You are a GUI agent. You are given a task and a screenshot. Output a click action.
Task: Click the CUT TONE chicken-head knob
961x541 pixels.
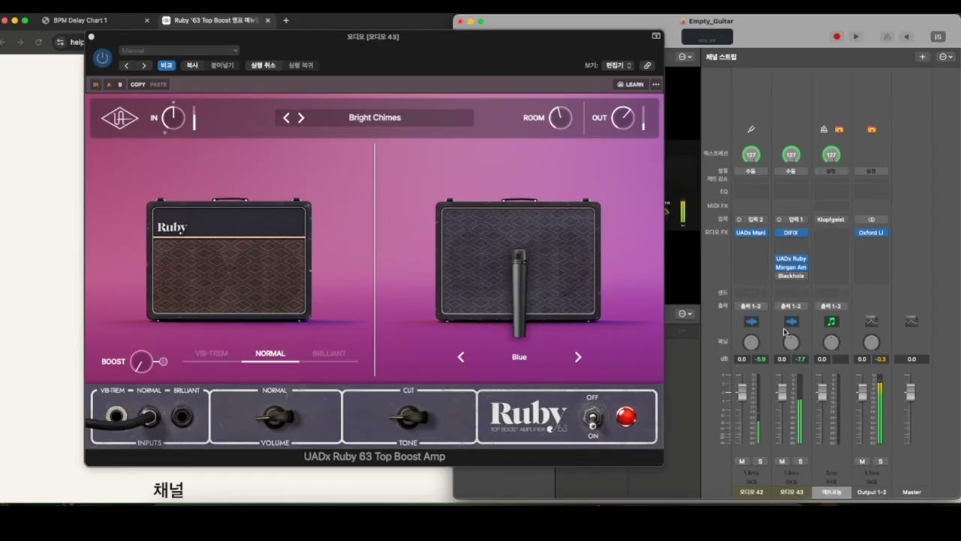(x=408, y=416)
